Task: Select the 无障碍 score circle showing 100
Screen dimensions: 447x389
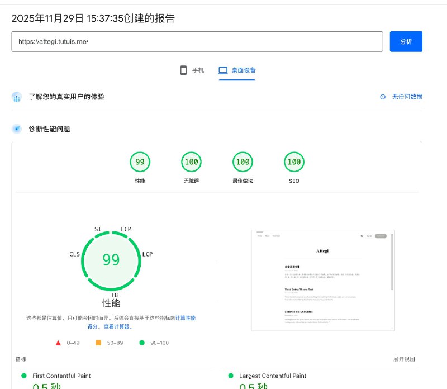Action: [x=191, y=162]
